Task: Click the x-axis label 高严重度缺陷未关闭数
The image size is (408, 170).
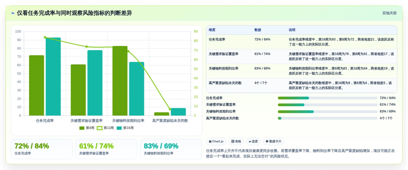Action: (170, 120)
